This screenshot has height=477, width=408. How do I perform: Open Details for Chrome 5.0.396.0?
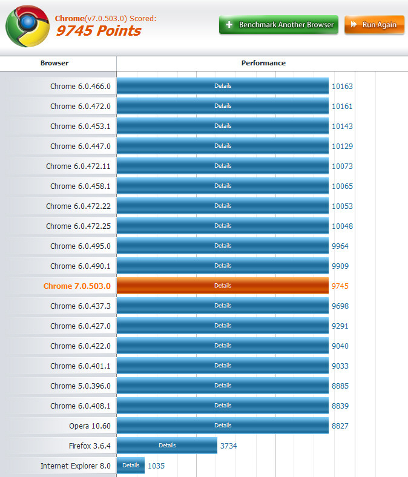tap(223, 386)
